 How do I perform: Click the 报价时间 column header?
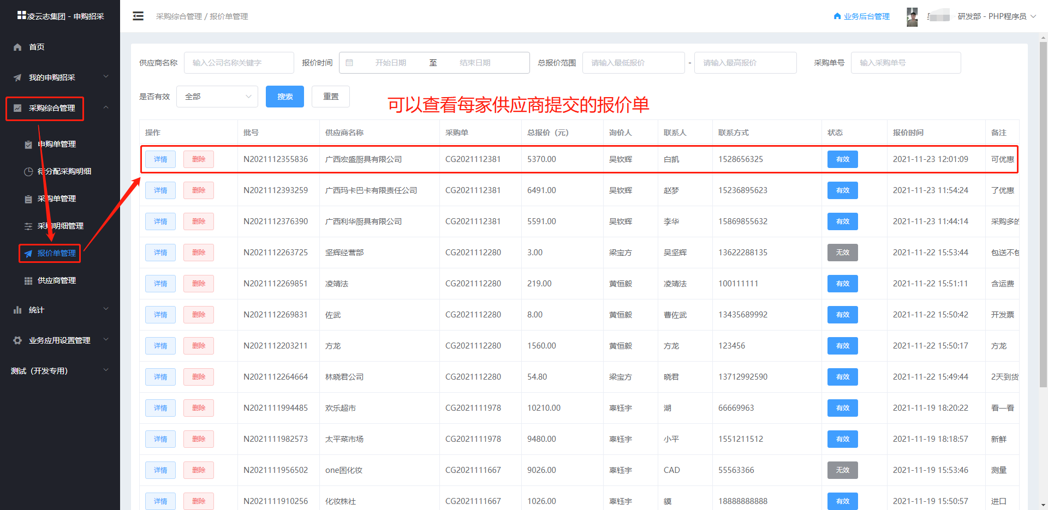click(x=908, y=133)
